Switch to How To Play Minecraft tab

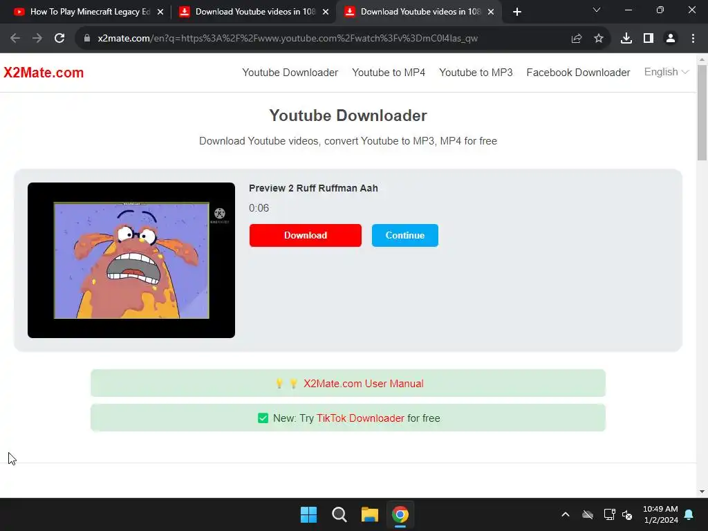click(89, 12)
